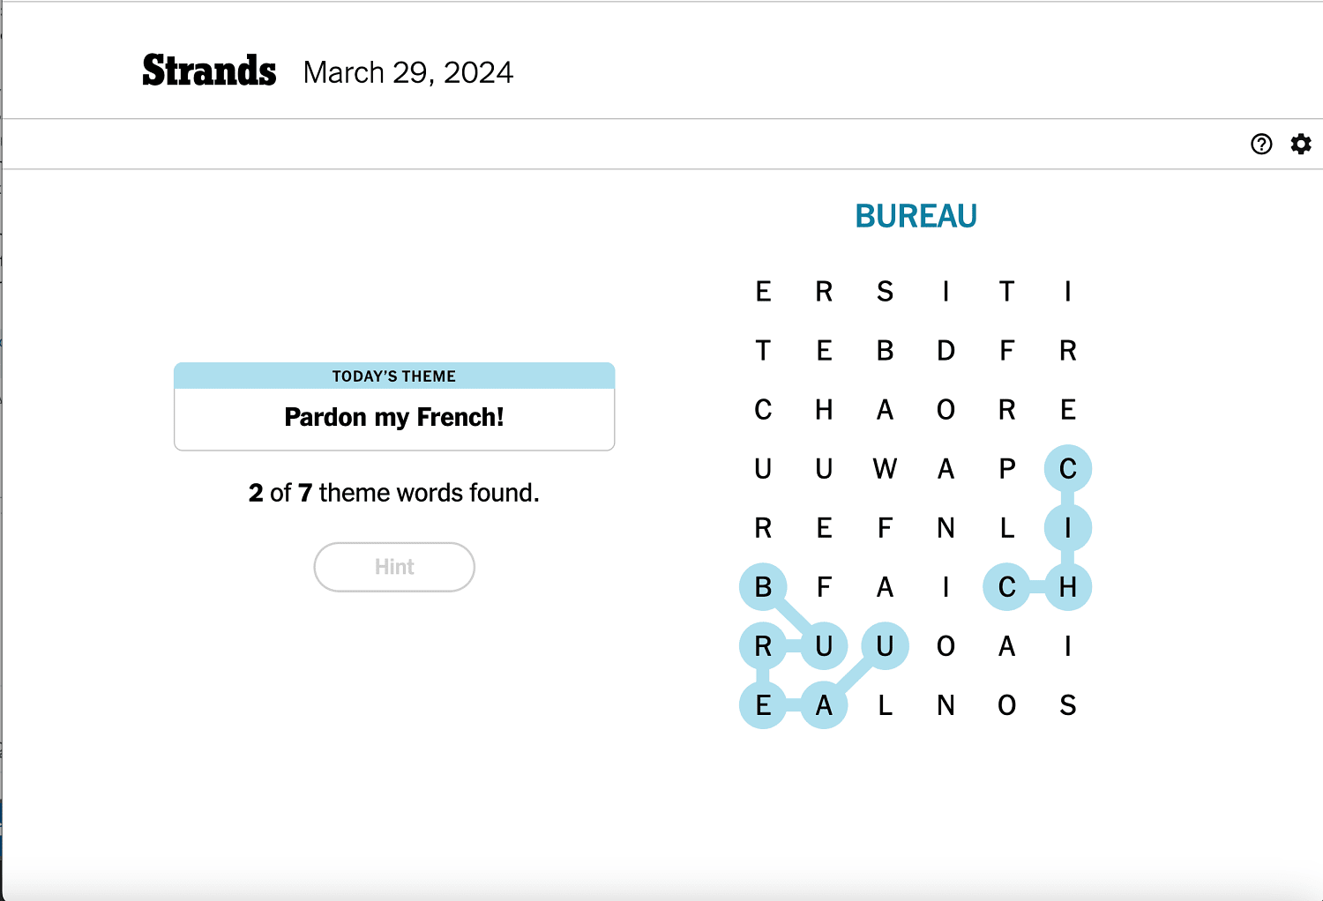Click the March 29, 2024 date text
Screen dimensions: 1323x901
(407, 72)
